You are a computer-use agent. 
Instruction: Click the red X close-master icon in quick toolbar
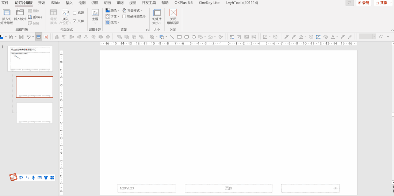click(46, 37)
